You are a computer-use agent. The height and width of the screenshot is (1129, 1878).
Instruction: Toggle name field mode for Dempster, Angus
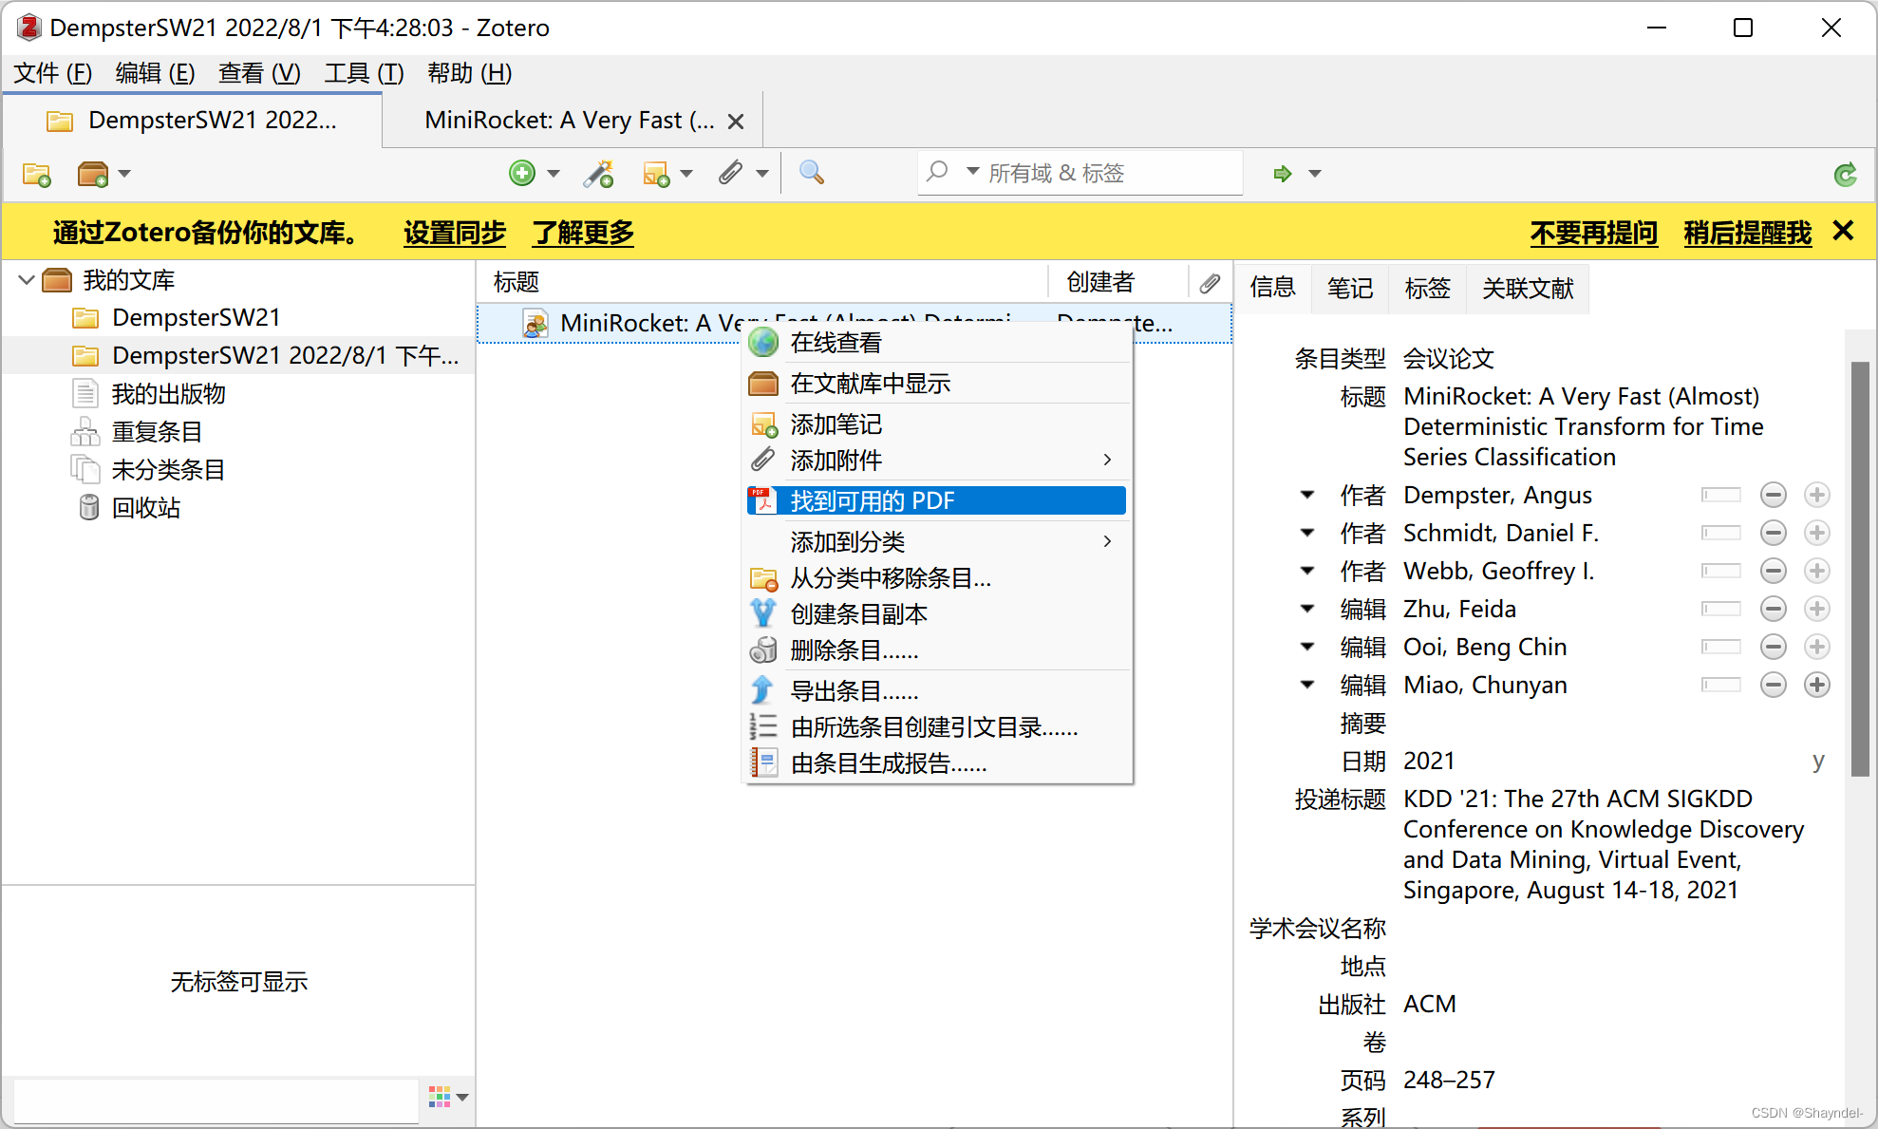1720,495
